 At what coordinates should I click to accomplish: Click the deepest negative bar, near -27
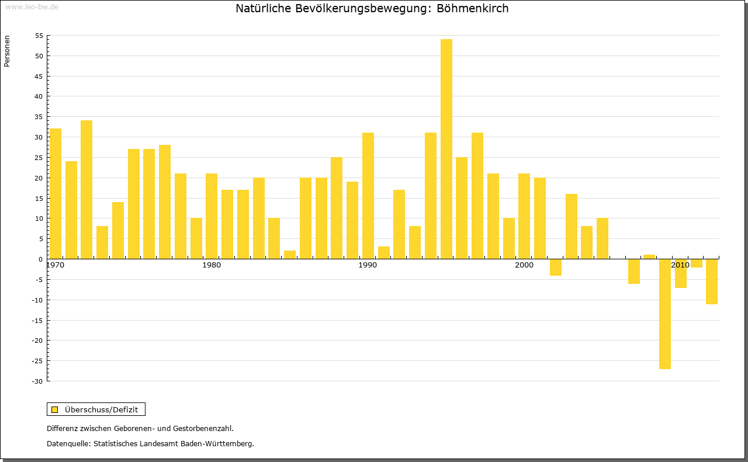tap(664, 314)
